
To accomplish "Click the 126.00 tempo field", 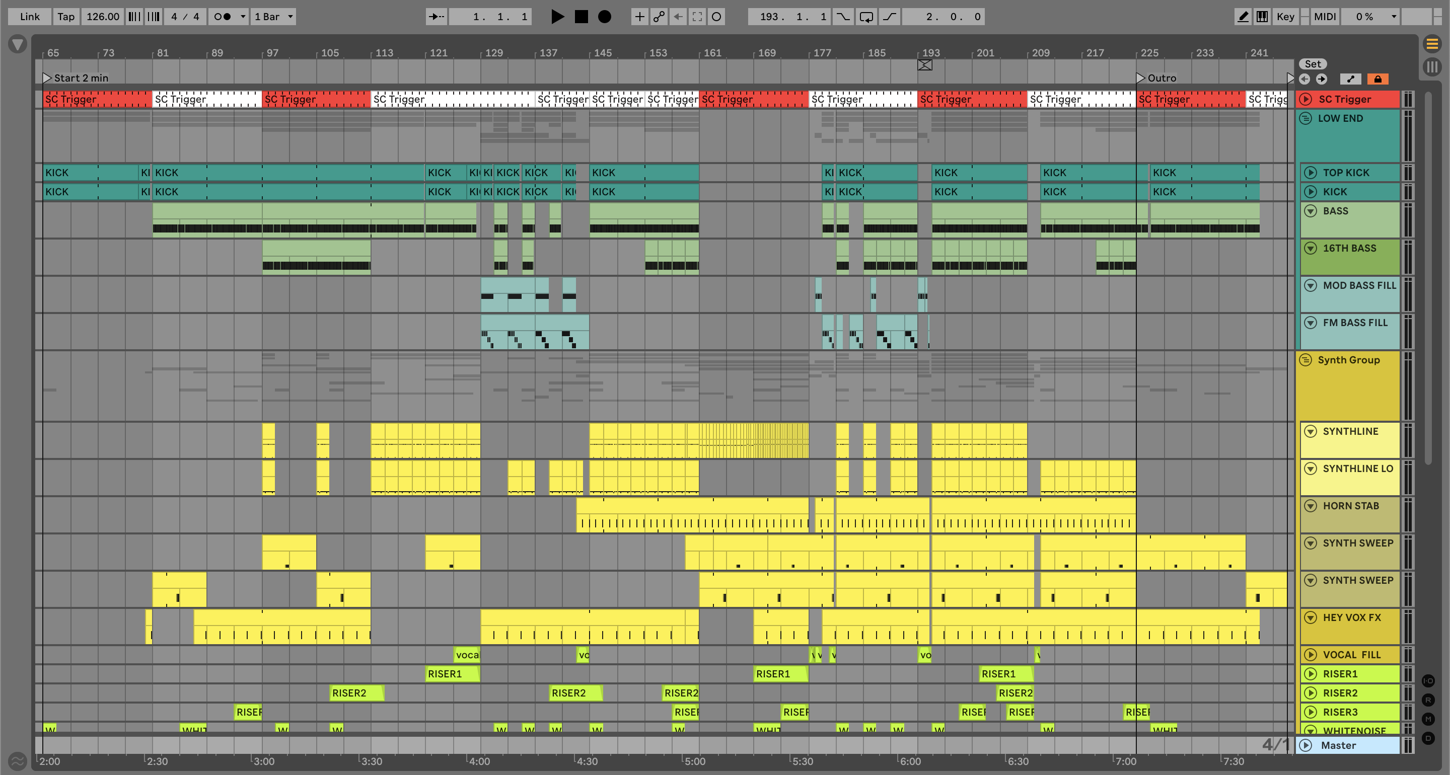I will coord(102,16).
